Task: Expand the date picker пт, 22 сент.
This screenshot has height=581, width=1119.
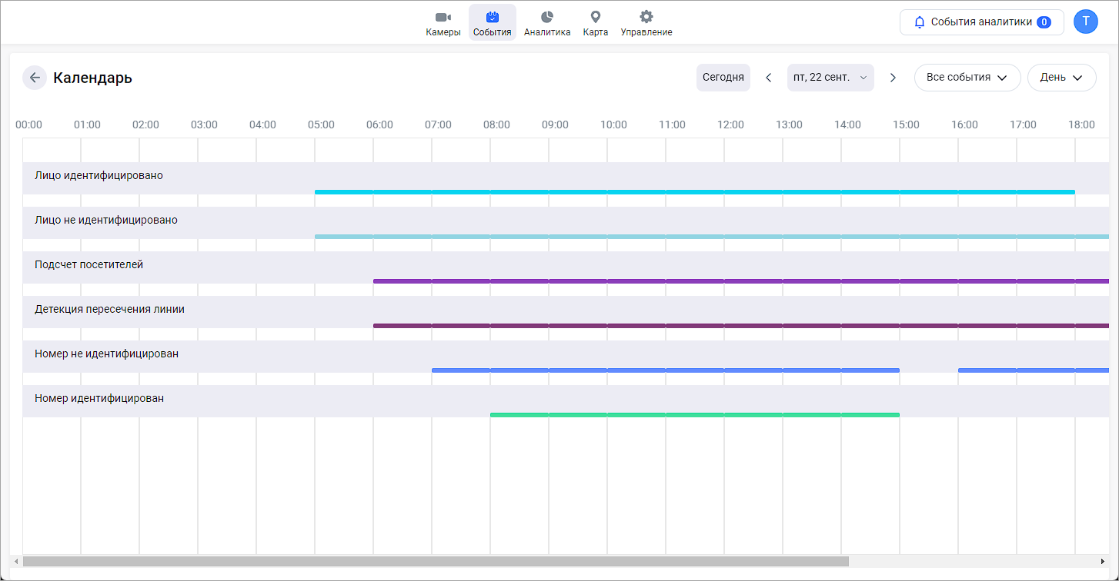Action: pyautogui.click(x=830, y=78)
